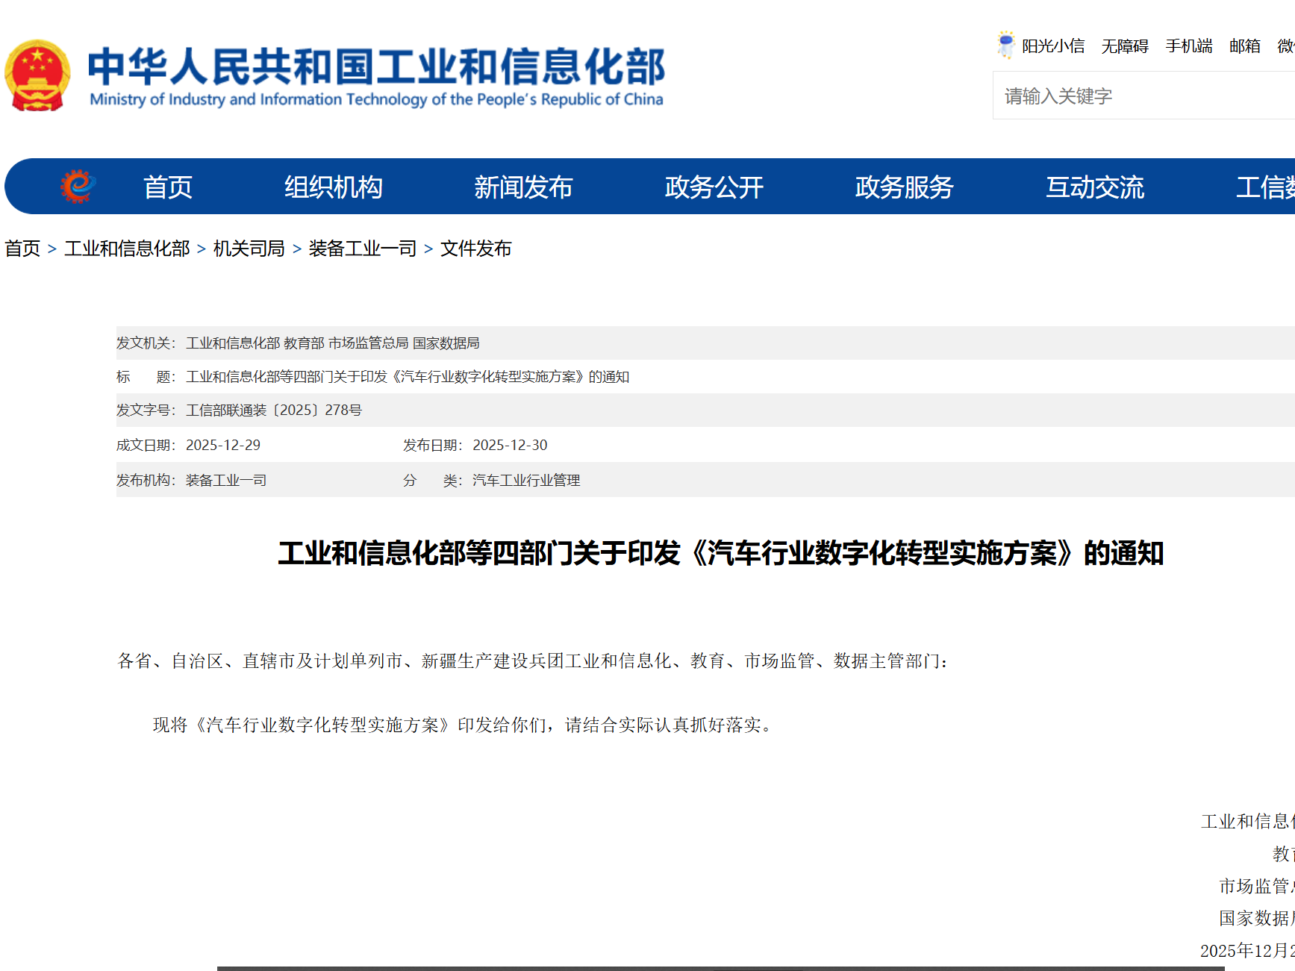Open 互动交流 section
1295x971 pixels.
pos(1094,187)
